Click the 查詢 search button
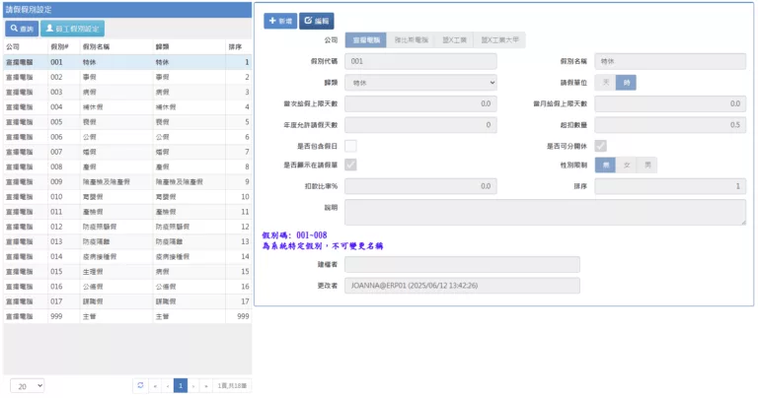The image size is (758, 398). (21, 29)
